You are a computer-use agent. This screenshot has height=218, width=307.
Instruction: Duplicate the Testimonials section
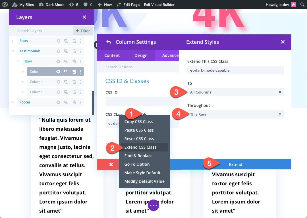(x=66, y=51)
